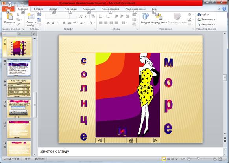Expand the font name combo box
Screen dimensions: 229x163
click(68, 16)
